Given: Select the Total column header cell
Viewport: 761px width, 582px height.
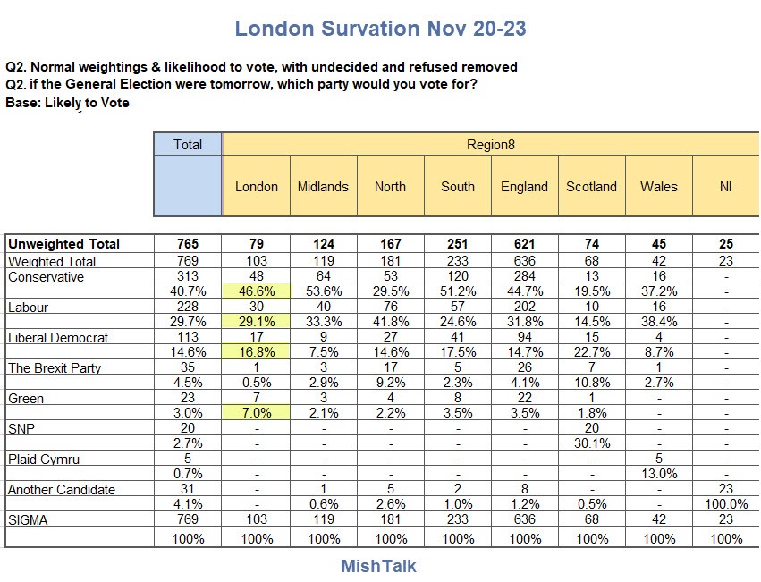Looking at the screenshot, I should [x=188, y=145].
